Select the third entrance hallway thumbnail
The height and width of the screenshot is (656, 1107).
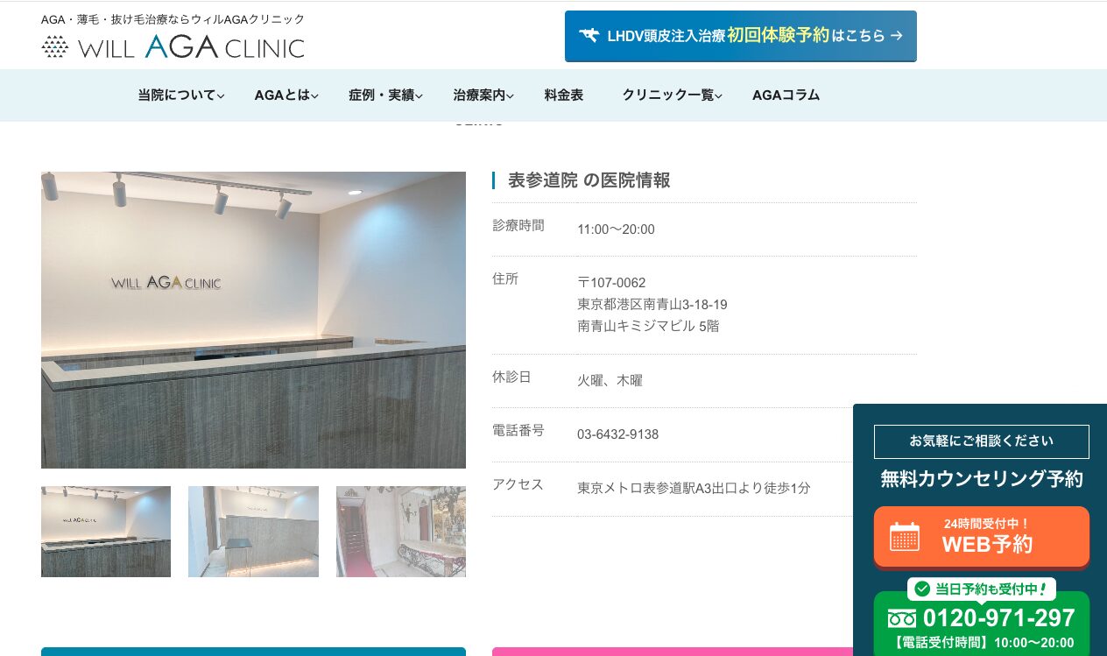click(x=400, y=532)
